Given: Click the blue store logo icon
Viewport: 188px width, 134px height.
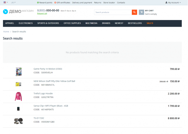Looking at the screenshot, I should [5, 12].
